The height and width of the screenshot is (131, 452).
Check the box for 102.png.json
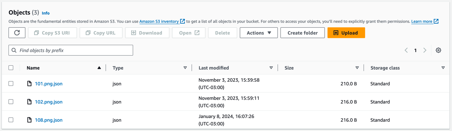tap(11, 102)
